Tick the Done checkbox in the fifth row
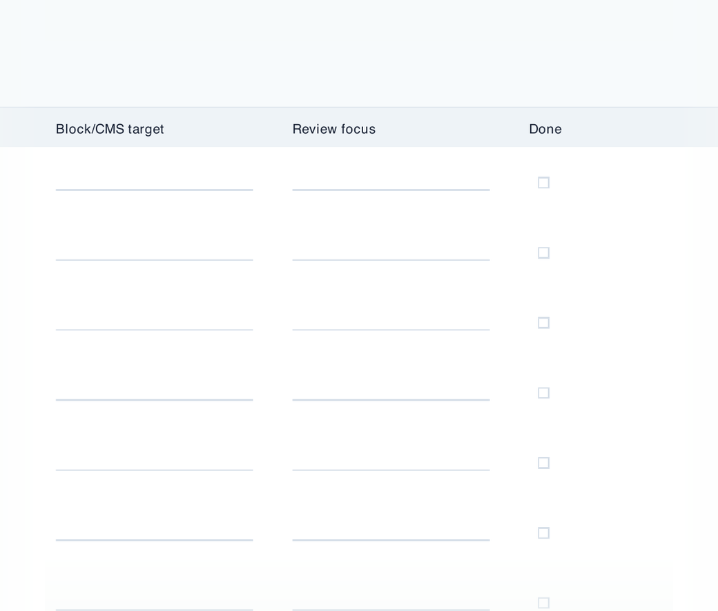This screenshot has width=718, height=611. pos(543,463)
